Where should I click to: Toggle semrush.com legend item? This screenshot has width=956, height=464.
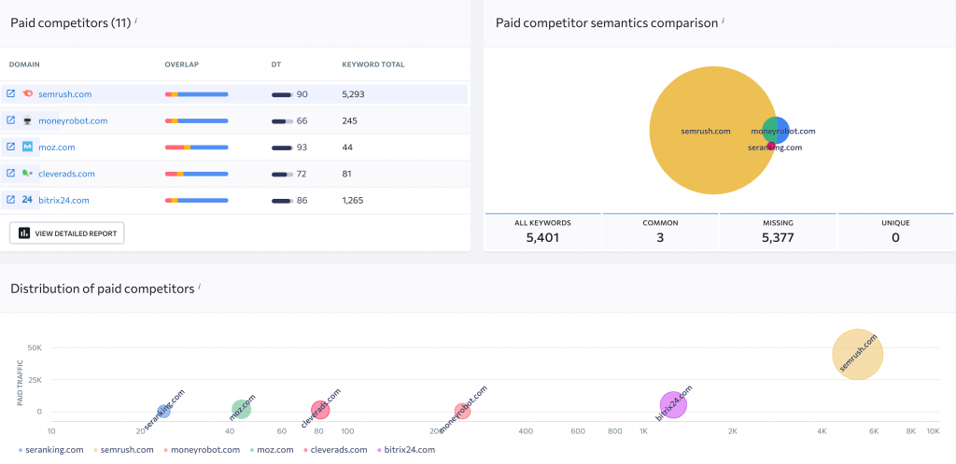coord(124,450)
